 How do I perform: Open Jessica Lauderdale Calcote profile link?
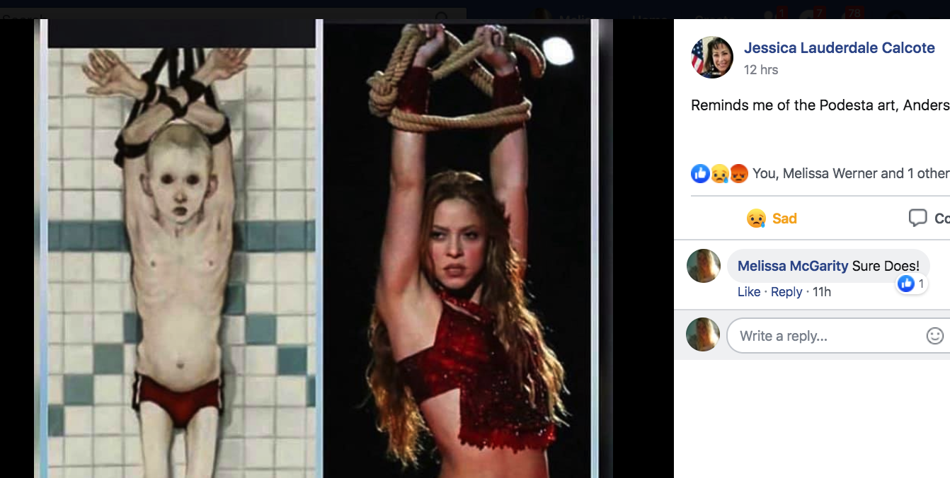[840, 48]
